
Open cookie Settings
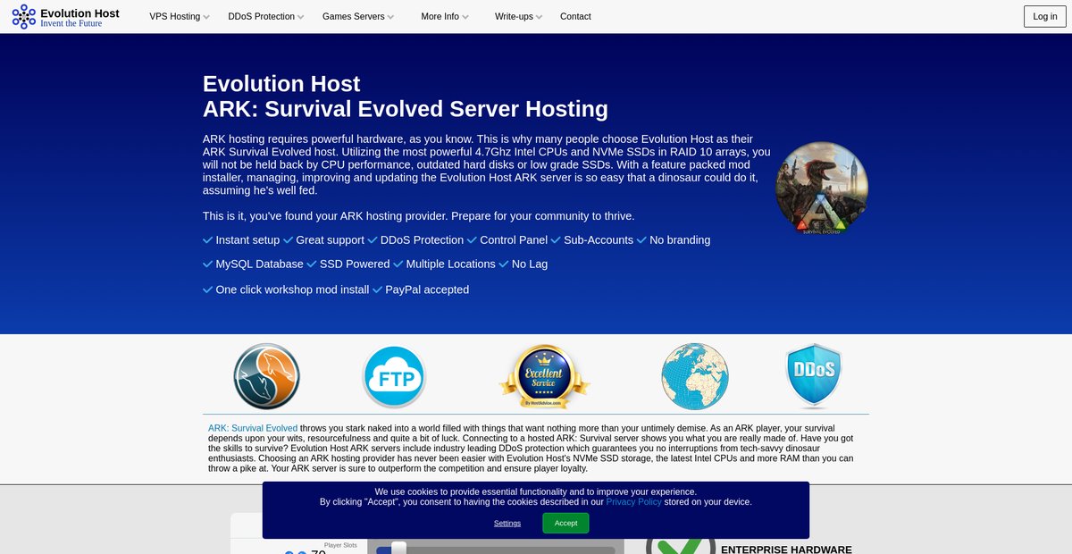click(x=507, y=523)
